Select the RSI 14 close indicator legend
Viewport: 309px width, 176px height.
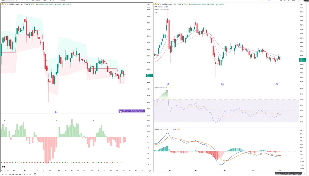158,88
